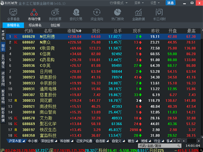This screenshot has height=152, width=203.
Task: Expand the 设置 settings dropdown
Action: [x=155, y=3]
